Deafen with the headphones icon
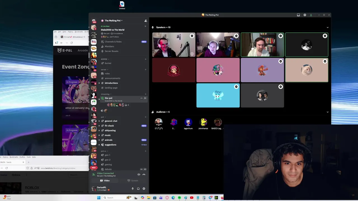358x201 pixels. tap(138, 189)
